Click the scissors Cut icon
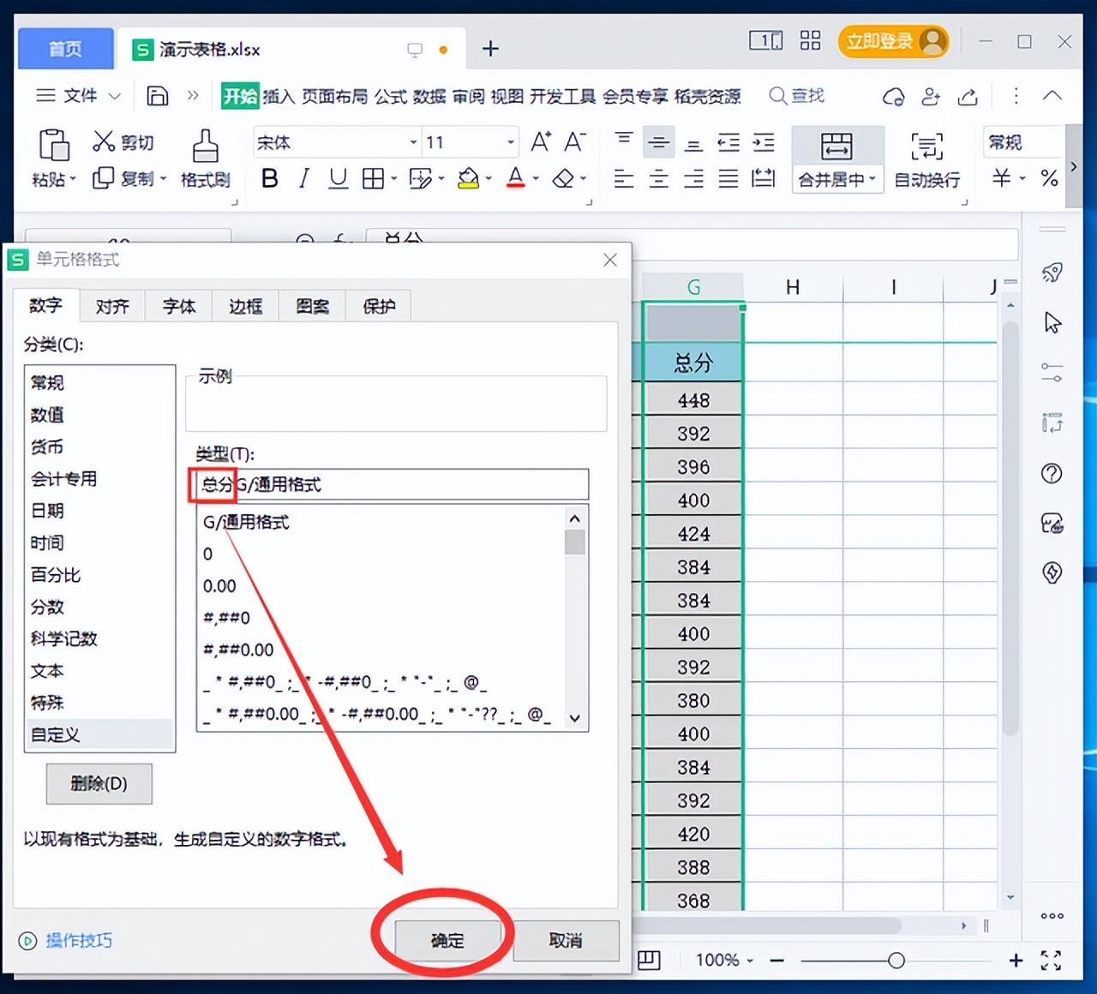Image resolution: width=1097 pixels, height=994 pixels. 104,141
